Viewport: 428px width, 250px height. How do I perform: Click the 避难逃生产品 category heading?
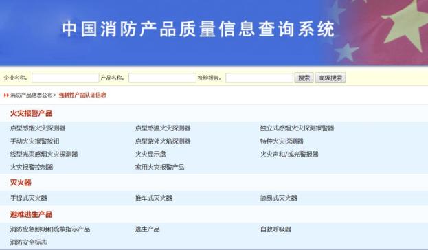[x=31, y=214]
